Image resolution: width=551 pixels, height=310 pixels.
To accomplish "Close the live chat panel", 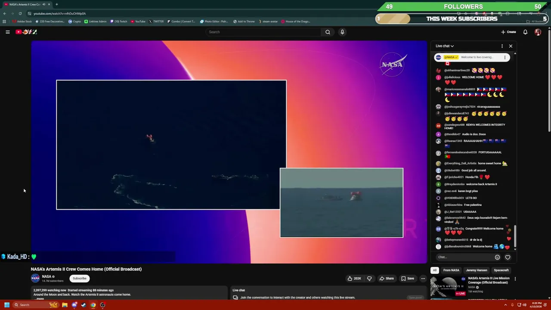I will [x=511, y=46].
